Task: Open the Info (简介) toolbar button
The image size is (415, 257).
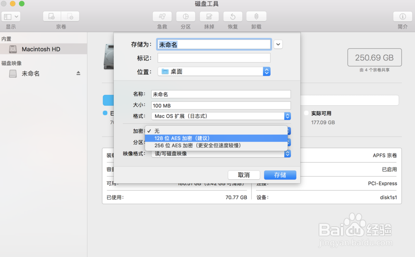Action: click(403, 17)
